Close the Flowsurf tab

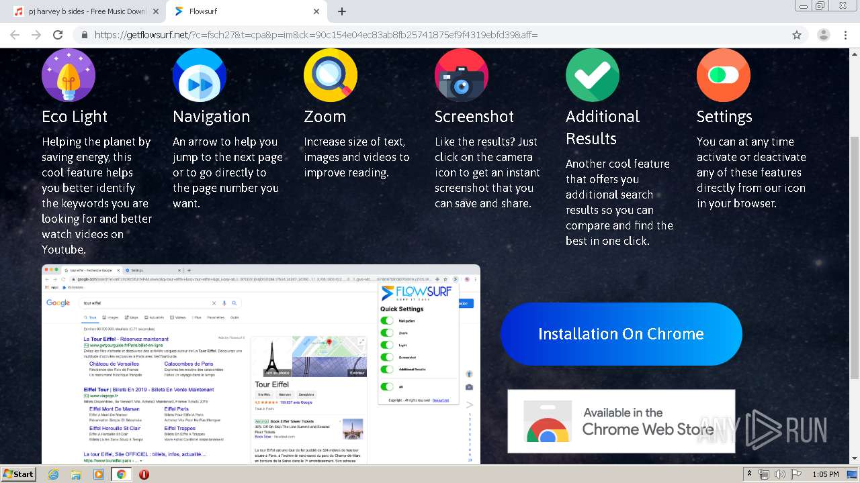(316, 11)
